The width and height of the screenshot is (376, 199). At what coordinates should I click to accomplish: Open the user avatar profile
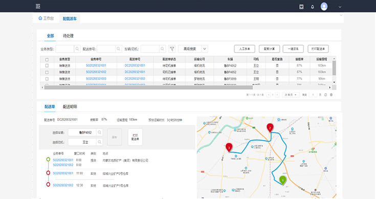324,7
